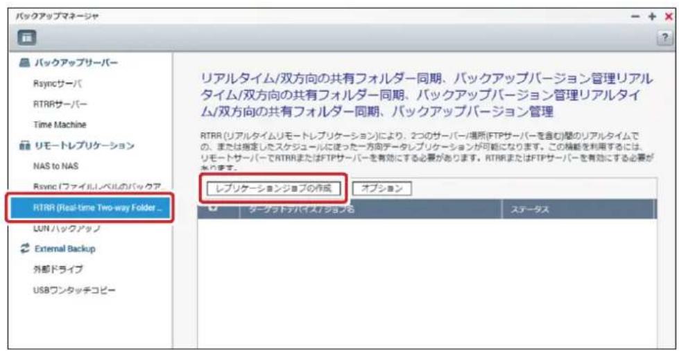Click レプリケーションジョブの作成 button

[273, 188]
